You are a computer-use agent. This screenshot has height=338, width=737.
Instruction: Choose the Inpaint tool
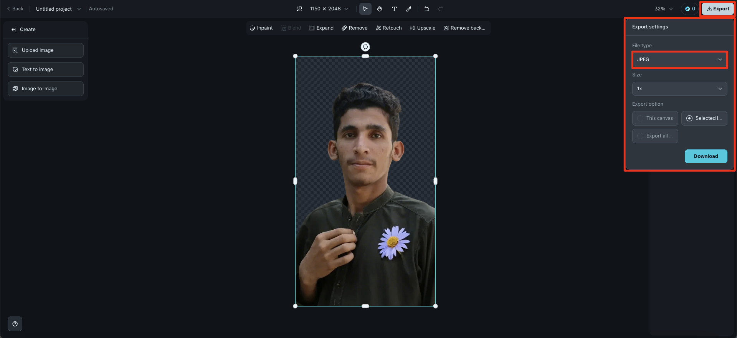[x=261, y=28]
